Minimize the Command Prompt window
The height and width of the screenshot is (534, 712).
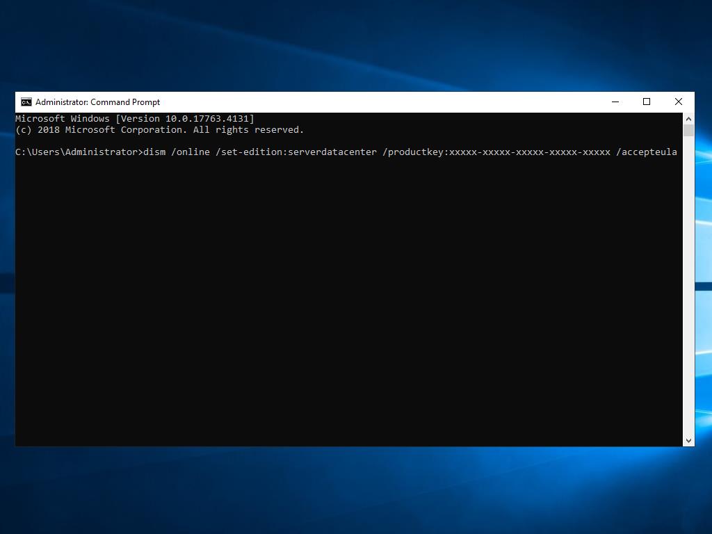point(615,102)
